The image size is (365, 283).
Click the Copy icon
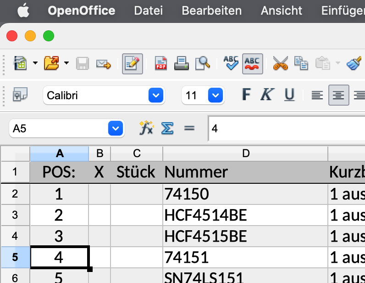[301, 63]
